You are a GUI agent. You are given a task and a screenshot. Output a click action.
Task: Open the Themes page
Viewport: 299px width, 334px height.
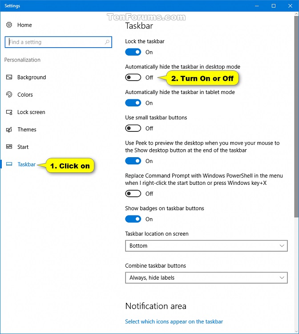[27, 130]
